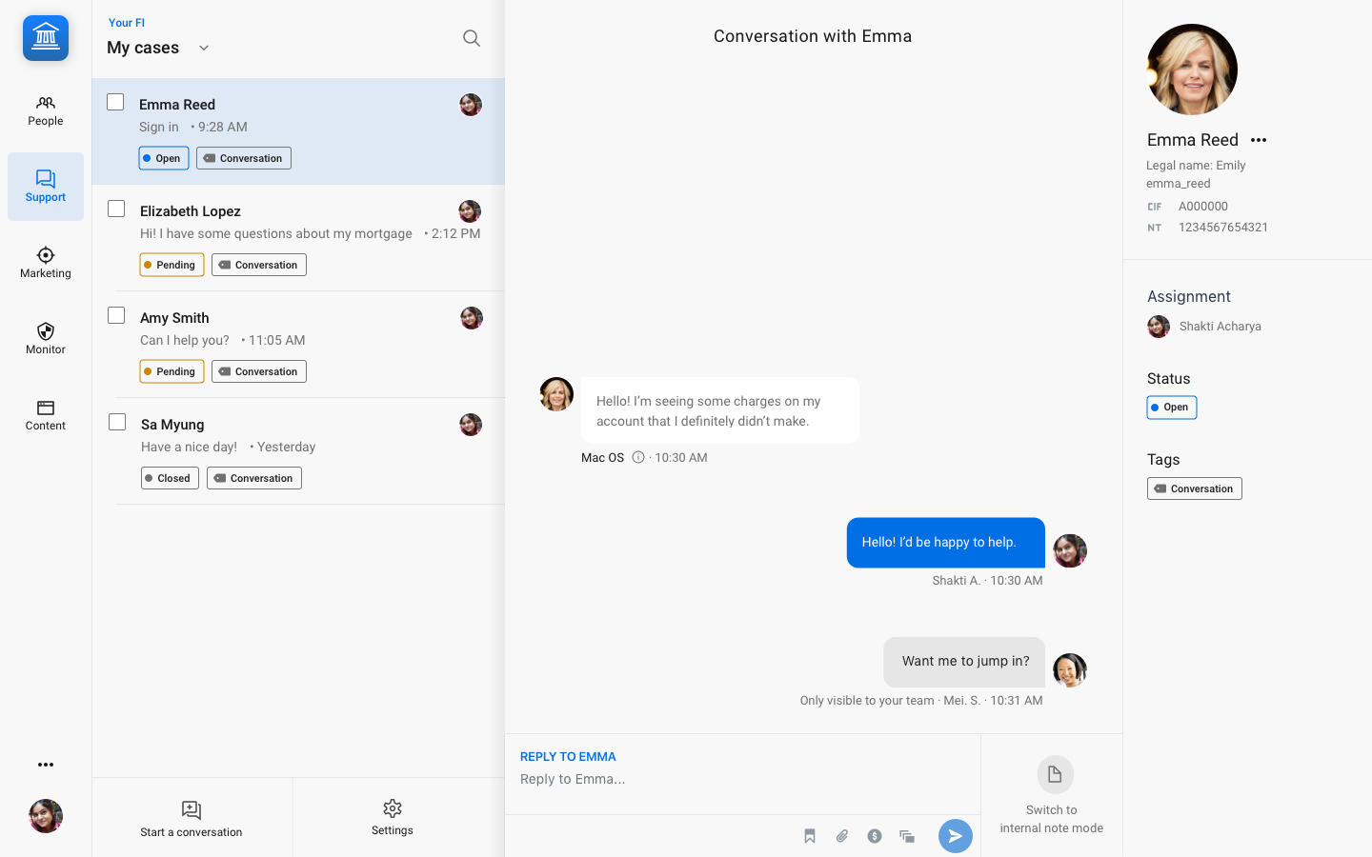This screenshot has height=857, width=1372.
Task: Select the Emma Reed case checkbox
Action: [x=115, y=102]
